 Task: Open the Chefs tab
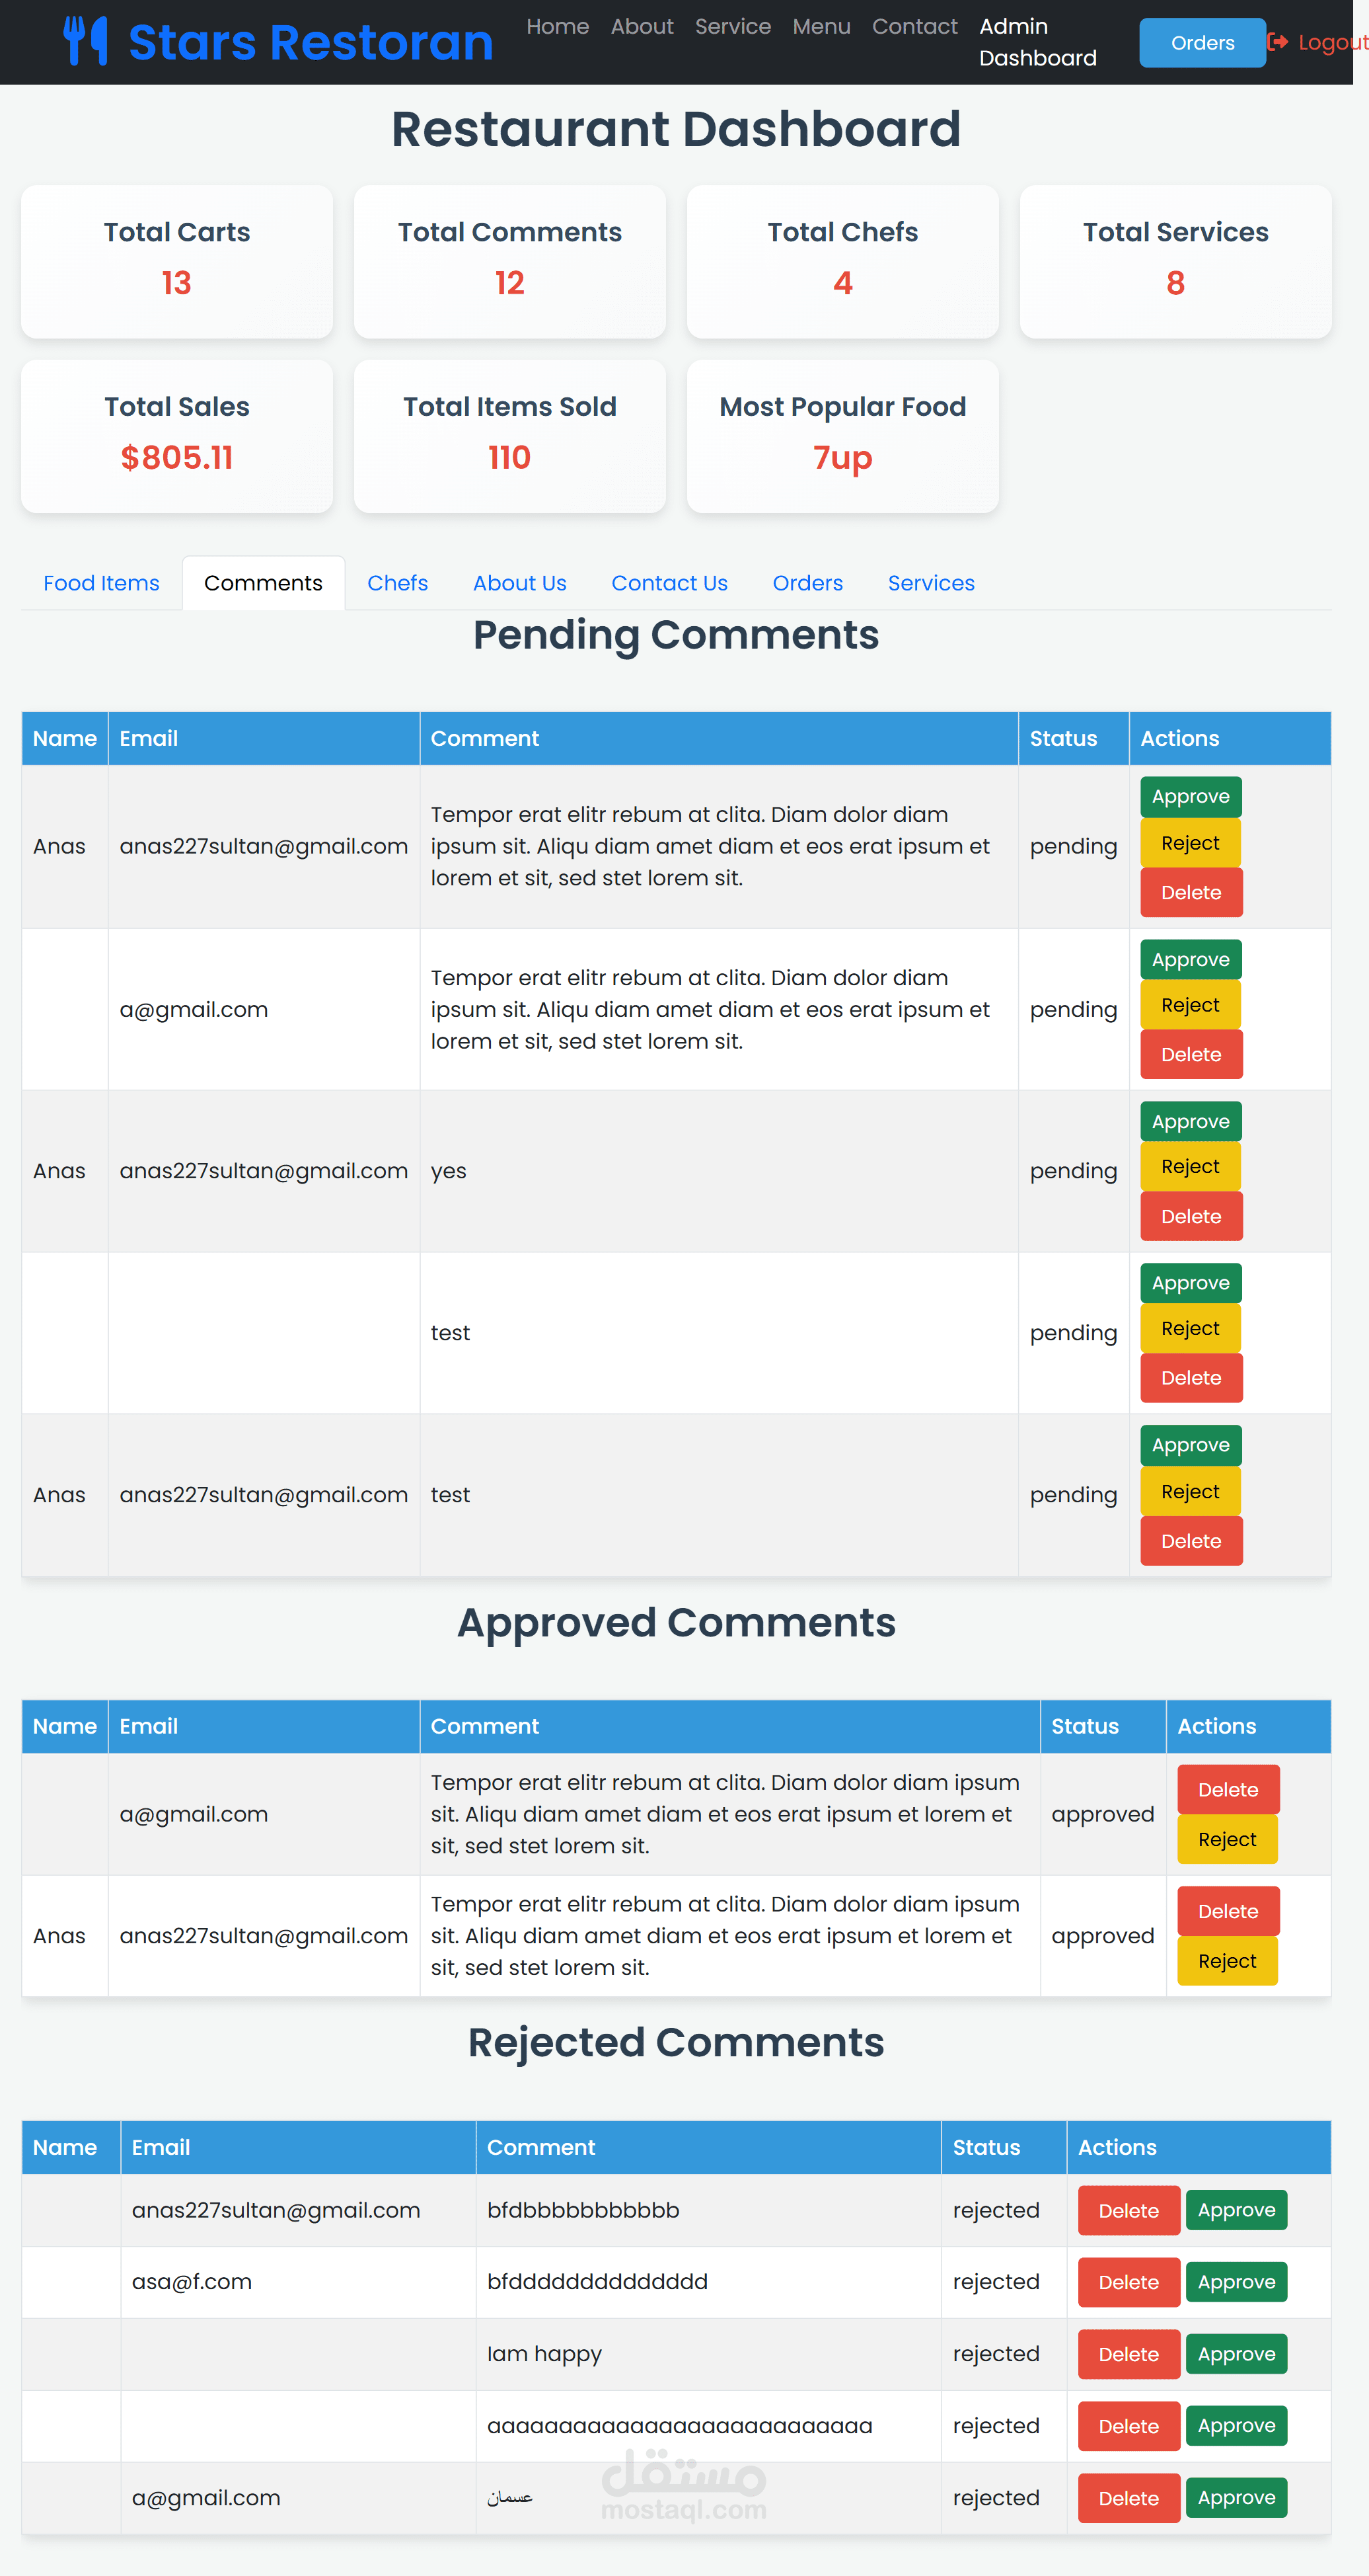tap(396, 583)
